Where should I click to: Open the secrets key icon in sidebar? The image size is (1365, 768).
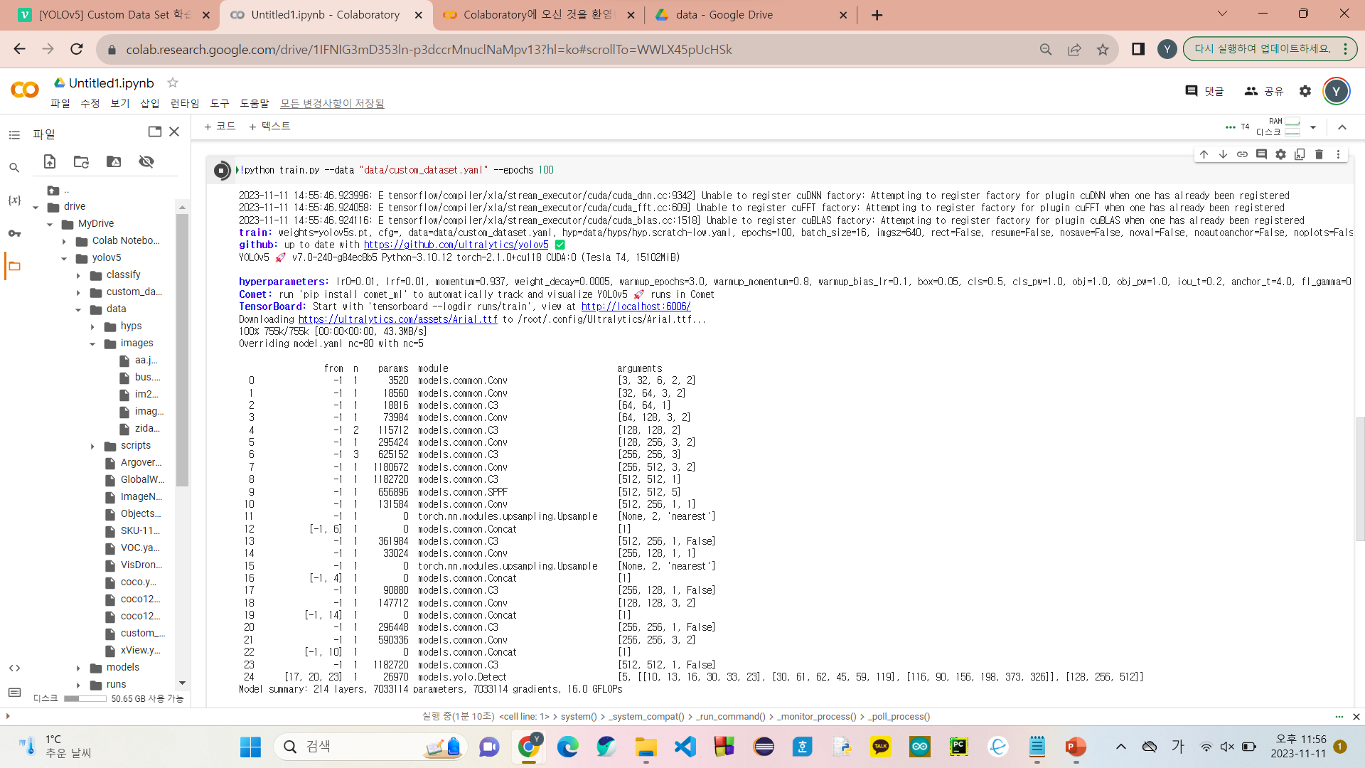point(14,233)
